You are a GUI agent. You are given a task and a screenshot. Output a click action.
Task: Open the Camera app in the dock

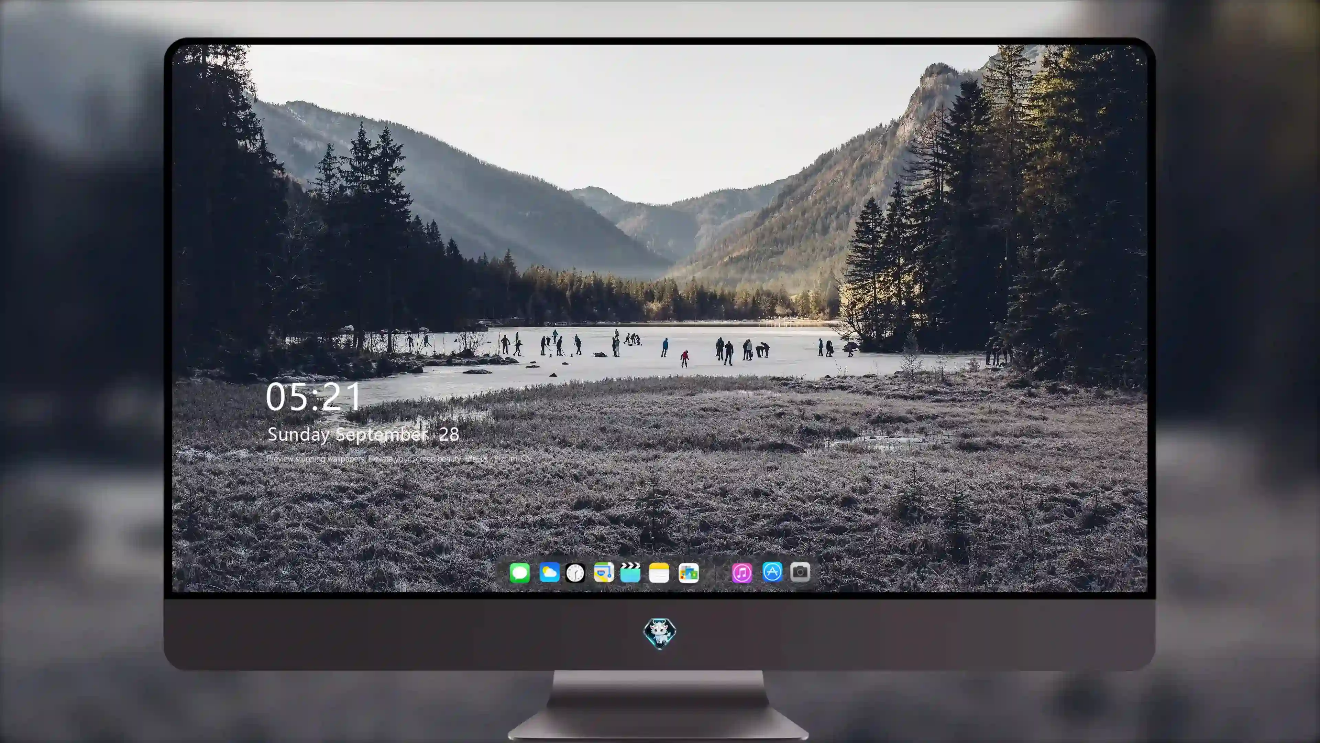point(800,572)
